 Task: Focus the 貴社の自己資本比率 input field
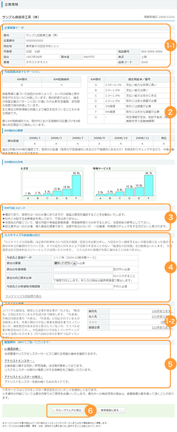coord(83,276)
